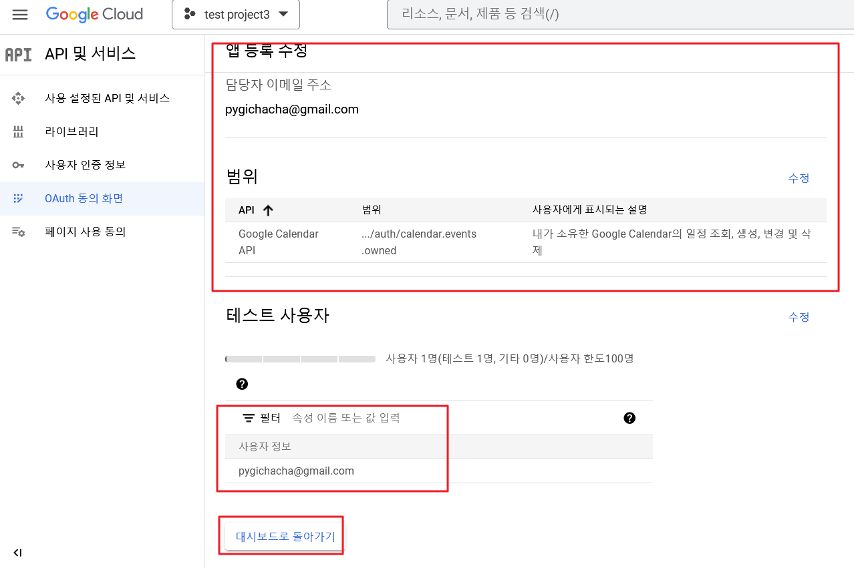Click the user quota progress bar

point(300,359)
